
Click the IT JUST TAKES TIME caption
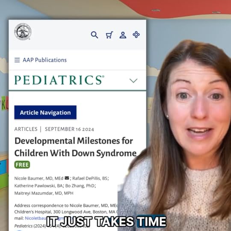point(106,222)
